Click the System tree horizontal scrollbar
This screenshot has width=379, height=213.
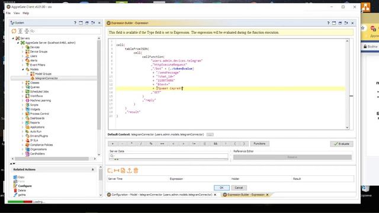tap(52, 159)
